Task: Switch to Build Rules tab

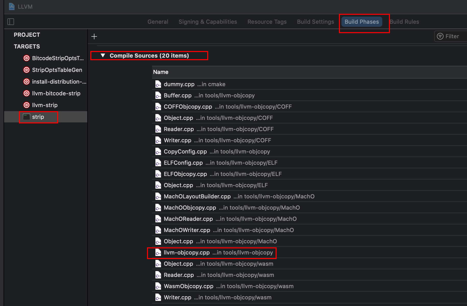Action: (x=404, y=22)
